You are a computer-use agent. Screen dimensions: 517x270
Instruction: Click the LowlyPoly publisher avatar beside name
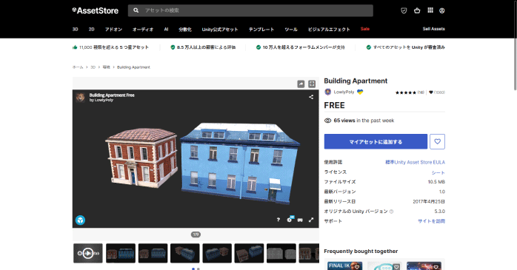327,92
